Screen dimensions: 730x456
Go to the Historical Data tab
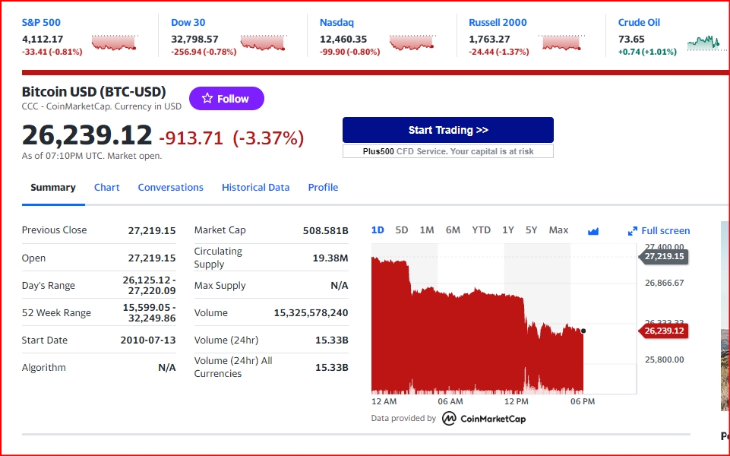(x=255, y=187)
